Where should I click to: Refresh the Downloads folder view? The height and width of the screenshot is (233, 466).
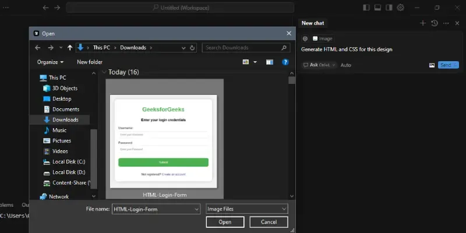[x=192, y=48]
